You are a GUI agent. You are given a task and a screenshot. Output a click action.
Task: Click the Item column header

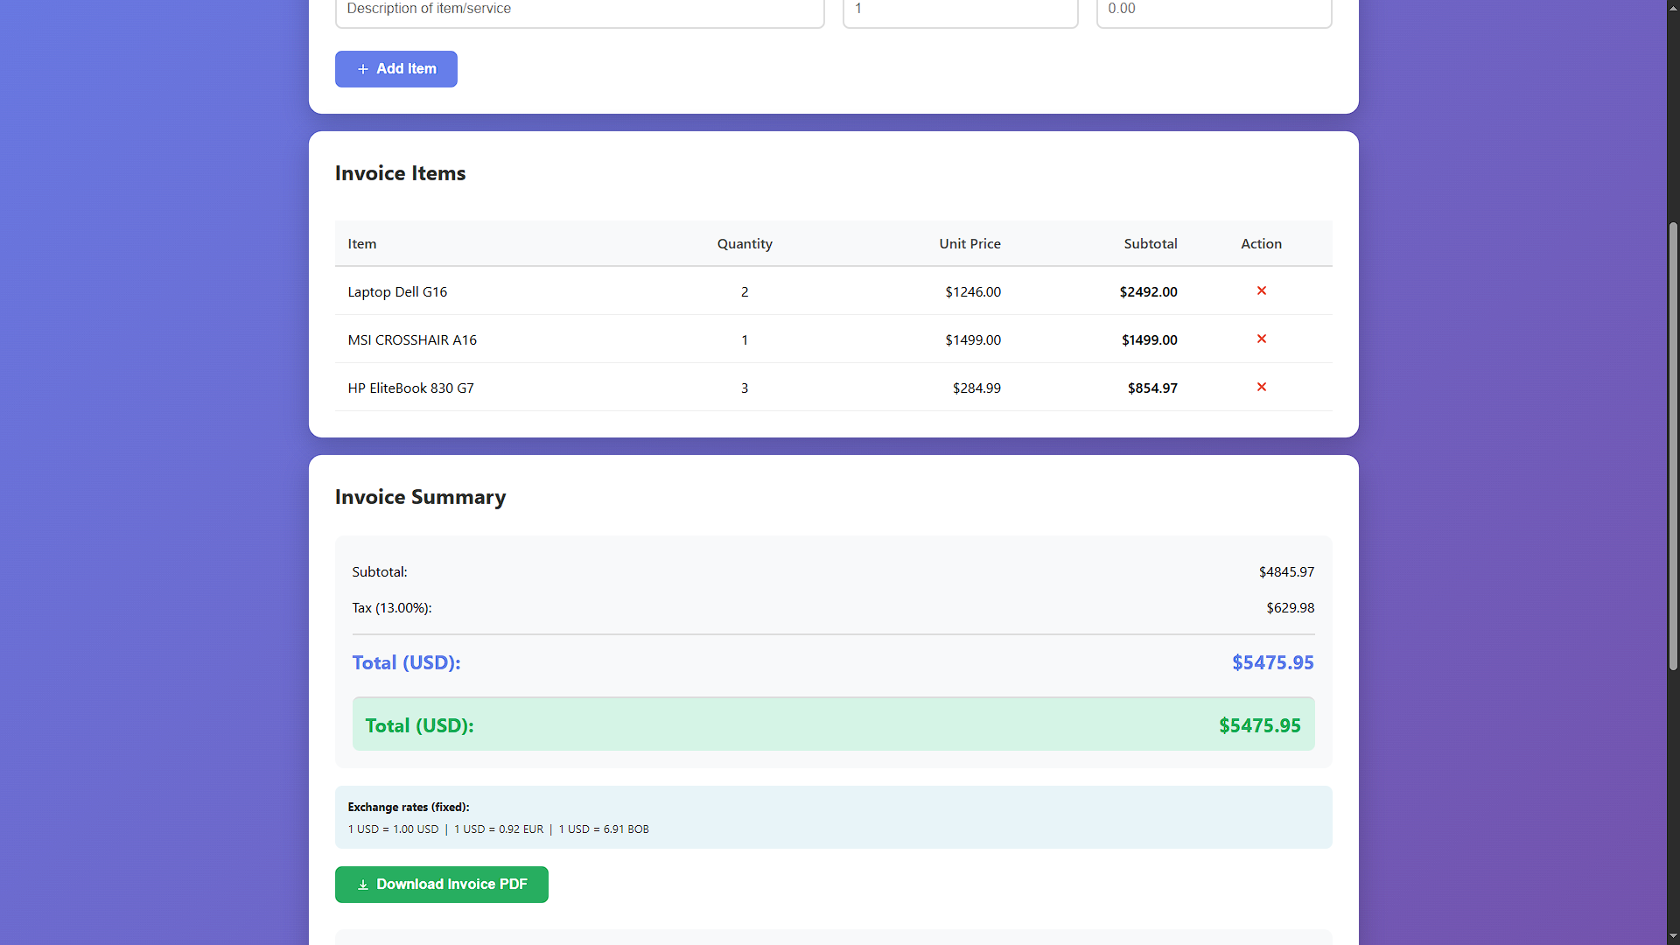[362, 244]
